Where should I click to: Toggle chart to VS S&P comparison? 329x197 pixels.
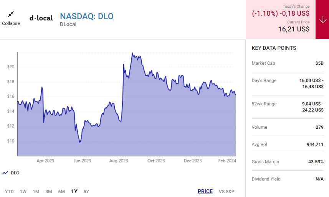tap(226, 191)
